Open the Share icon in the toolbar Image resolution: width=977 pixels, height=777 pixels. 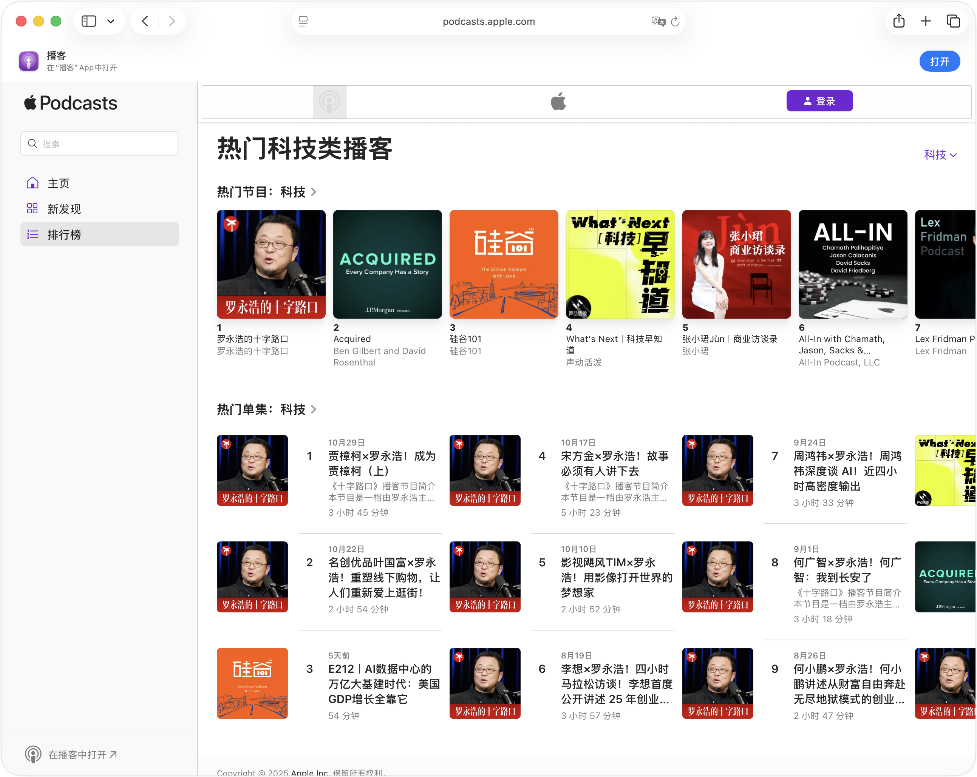(898, 21)
